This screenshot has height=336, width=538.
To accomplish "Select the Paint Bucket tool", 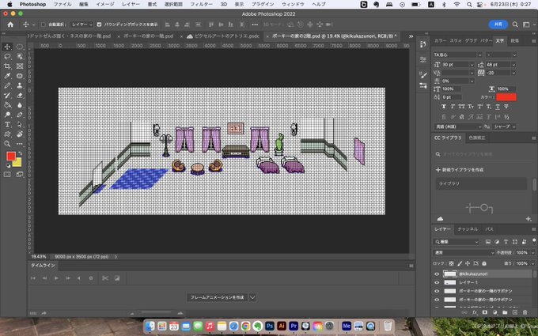I will [x=7, y=105].
